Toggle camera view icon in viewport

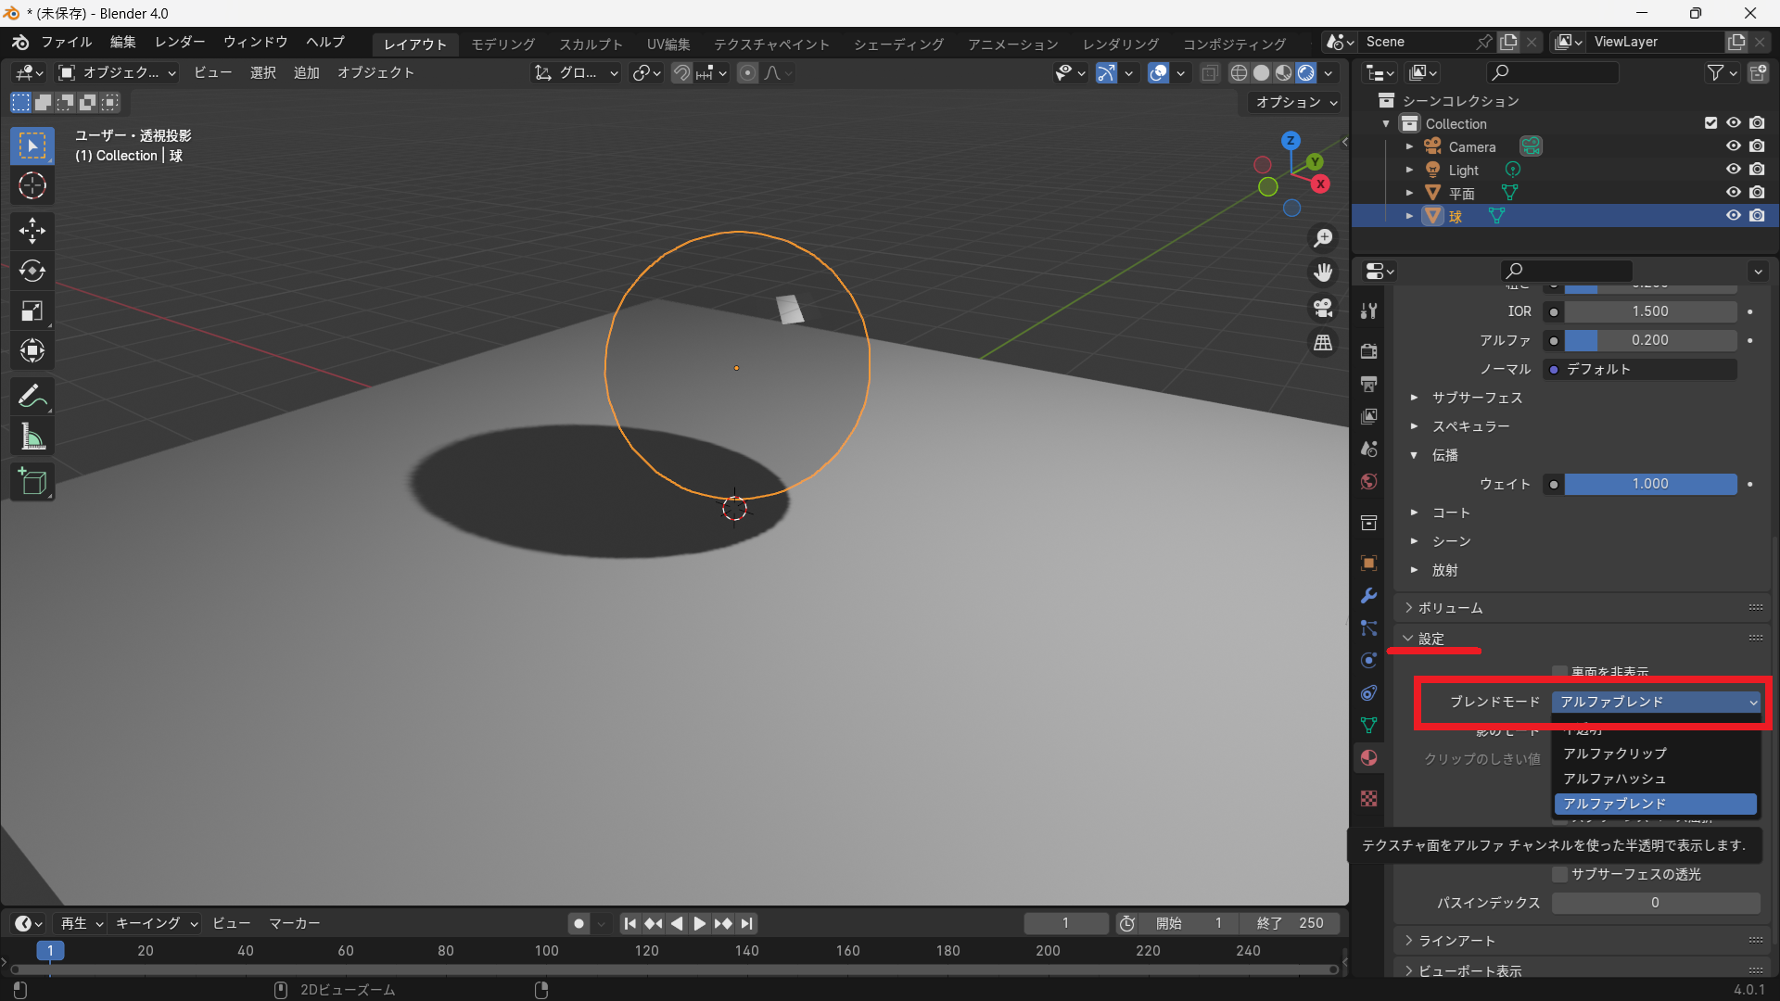[x=1323, y=308]
